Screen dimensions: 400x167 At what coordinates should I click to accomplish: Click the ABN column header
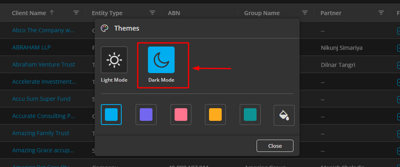point(174,13)
